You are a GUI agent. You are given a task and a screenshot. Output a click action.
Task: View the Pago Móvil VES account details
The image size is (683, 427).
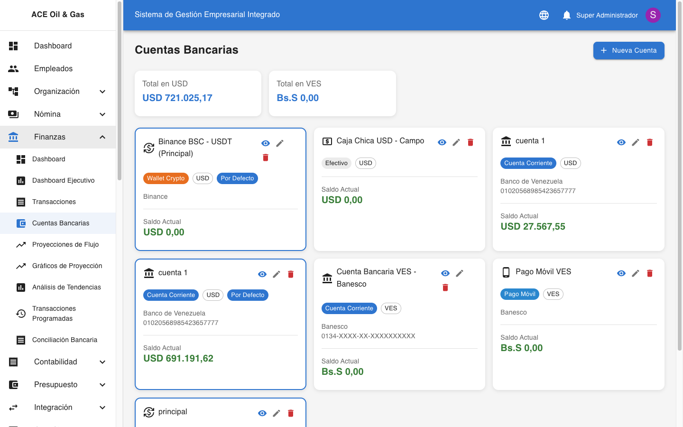[621, 273]
